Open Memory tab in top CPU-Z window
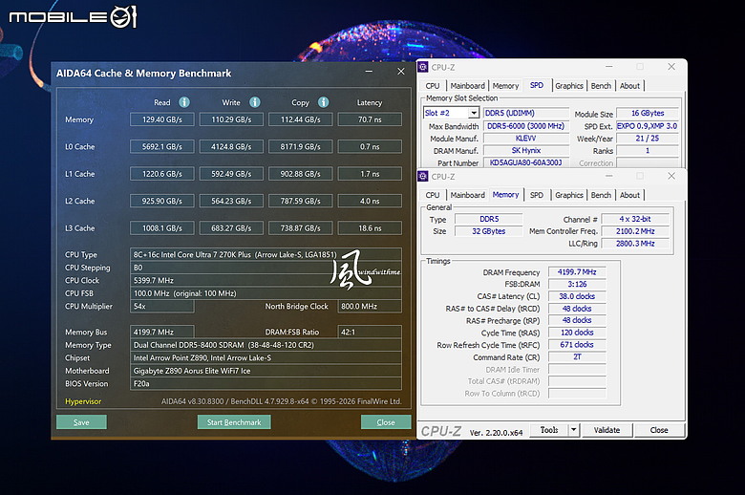This screenshot has width=745, height=495. point(505,86)
